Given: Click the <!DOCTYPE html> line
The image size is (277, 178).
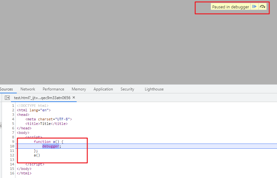Looking at the screenshot, I should pos(33,106).
